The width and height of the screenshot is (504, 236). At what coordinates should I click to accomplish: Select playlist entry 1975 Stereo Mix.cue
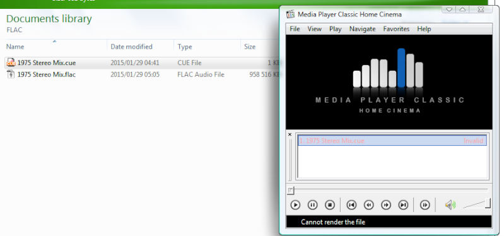[392, 141]
